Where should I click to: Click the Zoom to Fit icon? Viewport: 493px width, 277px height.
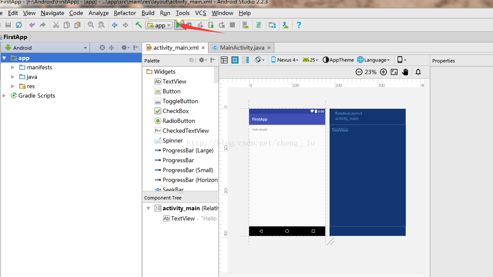(x=394, y=72)
